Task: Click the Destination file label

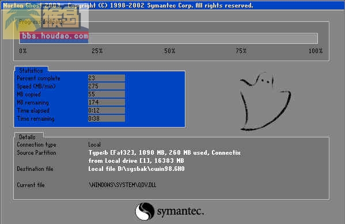Action: pyautogui.click(x=35, y=169)
